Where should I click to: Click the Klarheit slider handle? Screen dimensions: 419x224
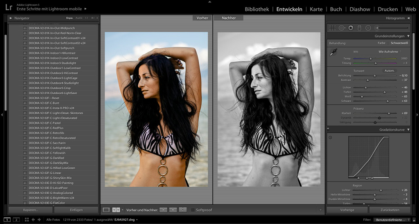pos(389,113)
